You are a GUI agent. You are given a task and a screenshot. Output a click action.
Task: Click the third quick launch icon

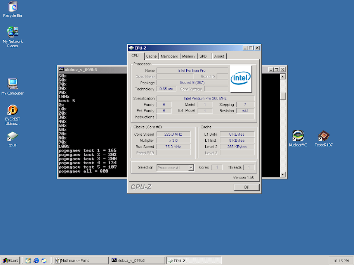point(44,260)
